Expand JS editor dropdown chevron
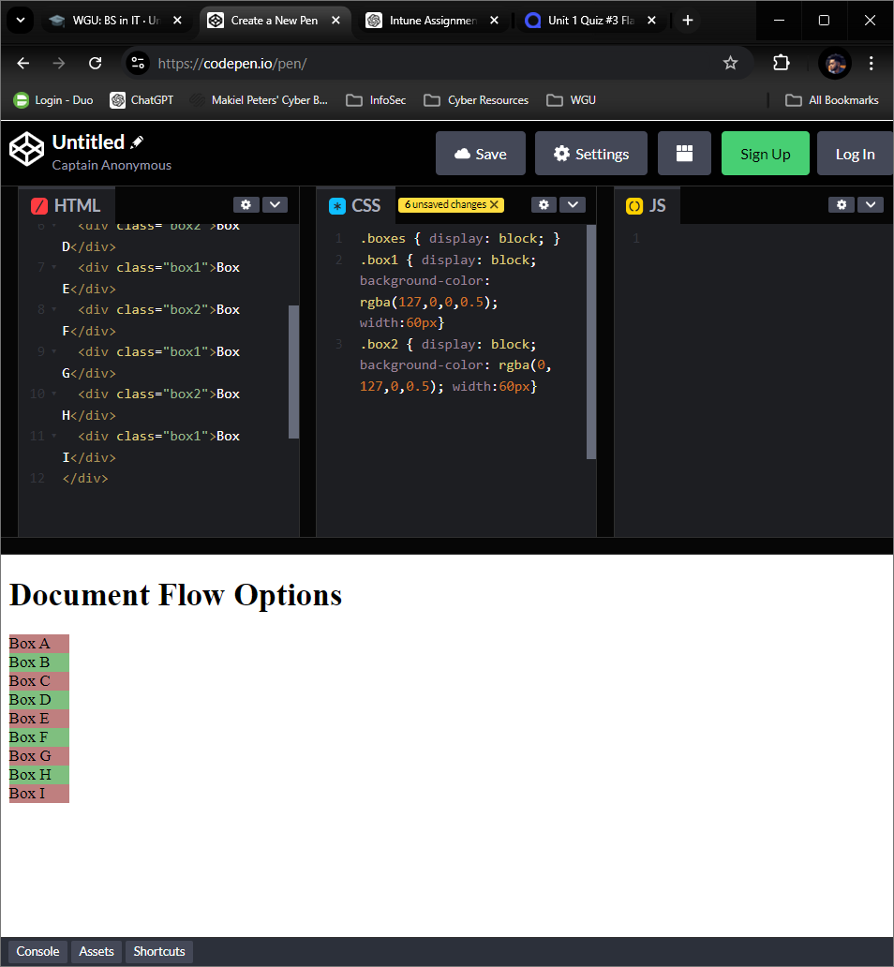894x967 pixels. pyautogui.click(x=871, y=205)
